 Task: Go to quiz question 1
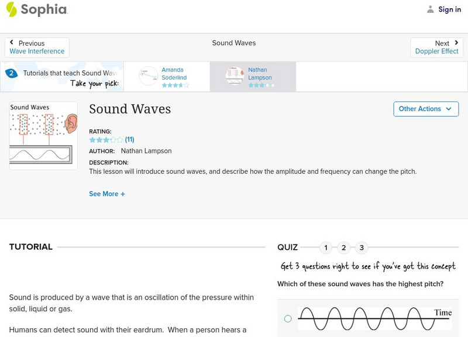326,247
